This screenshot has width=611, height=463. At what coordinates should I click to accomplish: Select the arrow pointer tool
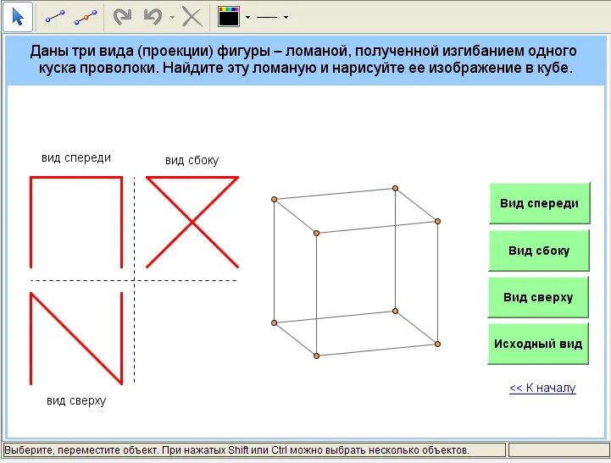18,17
